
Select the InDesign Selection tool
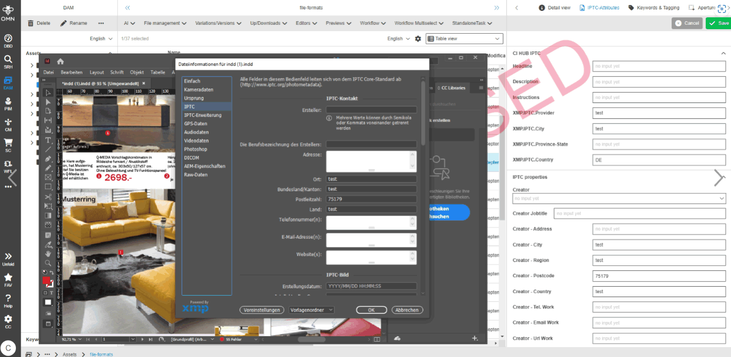click(48, 92)
